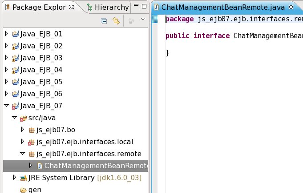Expand the Java_EJB_04 project node
The image size is (303, 193).
click(x=6, y=70)
